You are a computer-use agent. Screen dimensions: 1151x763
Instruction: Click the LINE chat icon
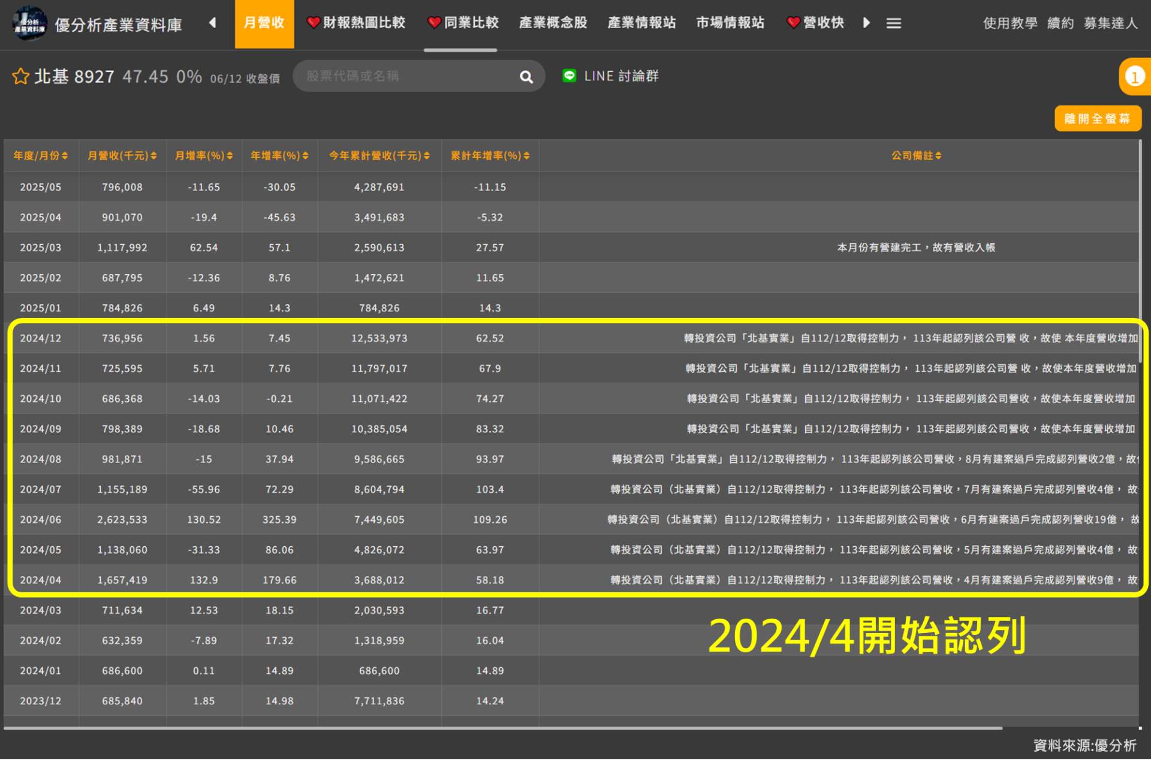pos(570,76)
